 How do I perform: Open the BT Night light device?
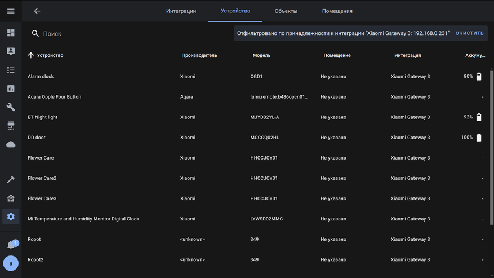pyautogui.click(x=255, y=117)
